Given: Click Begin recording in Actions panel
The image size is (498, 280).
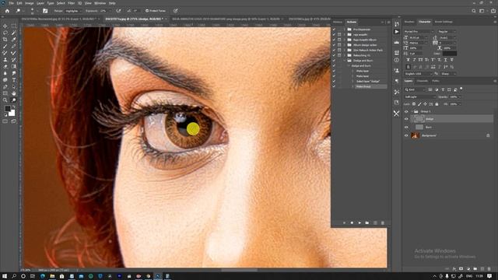Looking at the screenshot, I should tap(352, 223).
